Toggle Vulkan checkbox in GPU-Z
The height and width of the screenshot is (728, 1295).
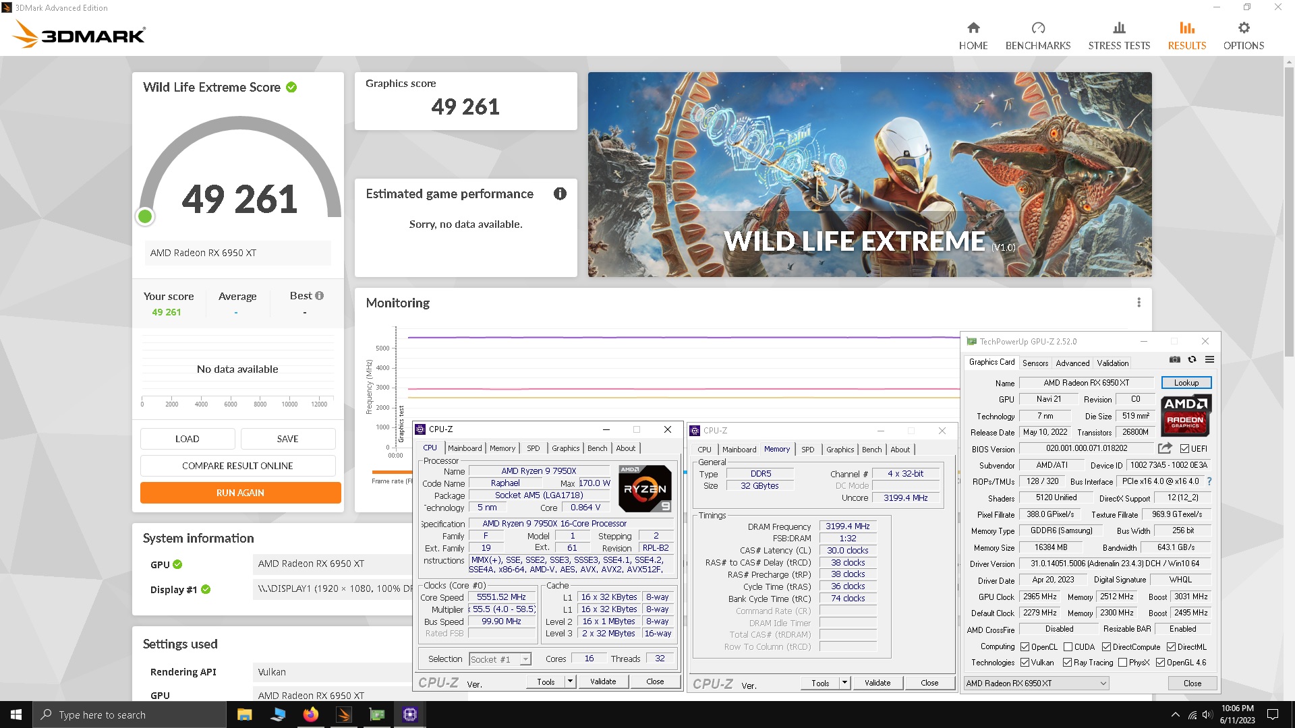point(1025,663)
